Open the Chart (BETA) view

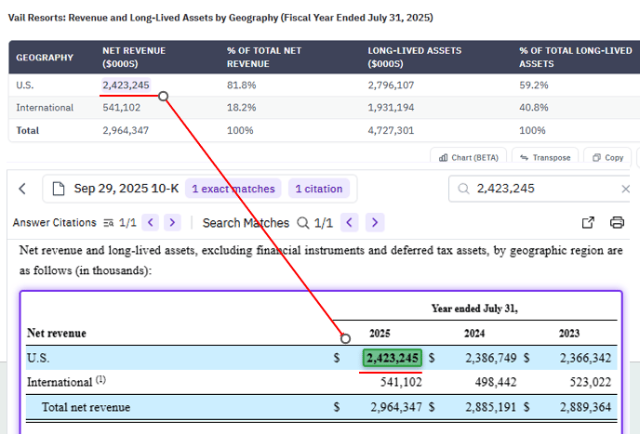pos(467,157)
